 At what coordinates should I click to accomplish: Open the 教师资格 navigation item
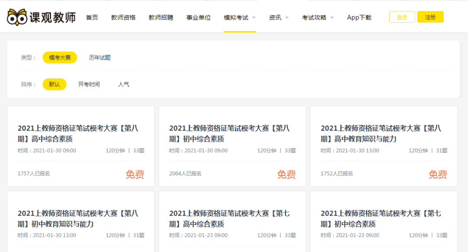124,17
